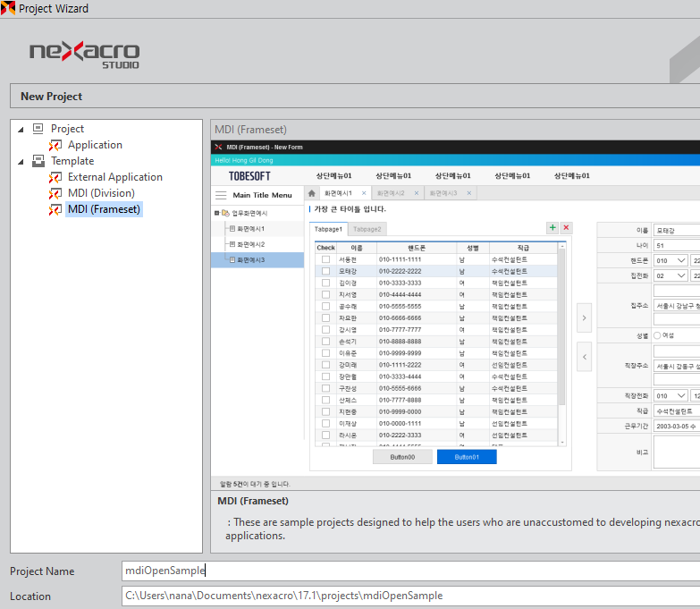Check the checkbox for row 김이경
Viewport: 700px width, 609px height.
point(326,283)
